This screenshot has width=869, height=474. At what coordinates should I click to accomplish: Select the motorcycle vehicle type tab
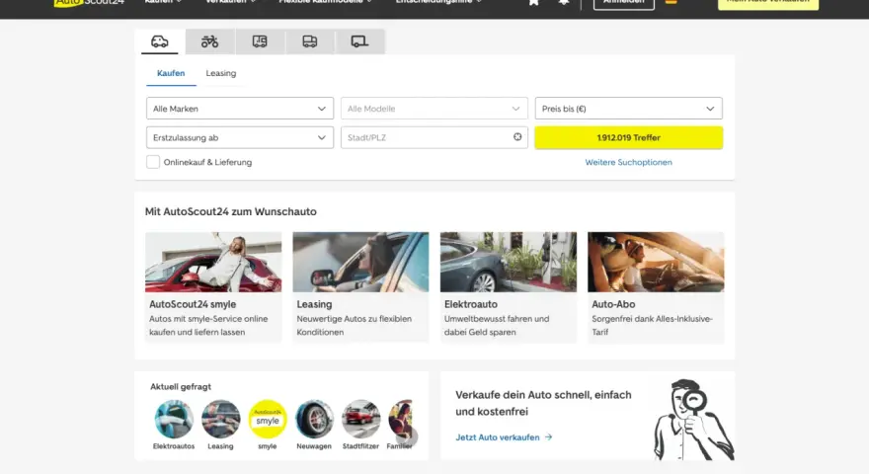210,41
